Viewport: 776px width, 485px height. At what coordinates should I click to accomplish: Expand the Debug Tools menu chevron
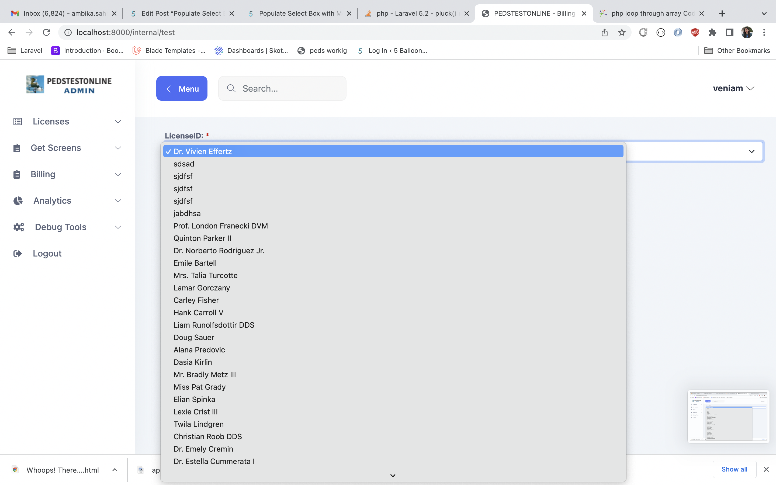(x=118, y=227)
